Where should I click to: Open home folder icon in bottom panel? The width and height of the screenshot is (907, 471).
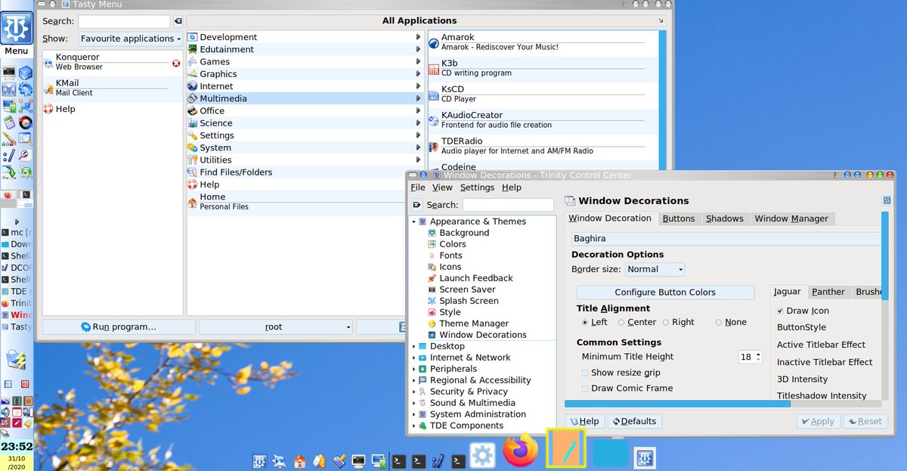pos(300,460)
